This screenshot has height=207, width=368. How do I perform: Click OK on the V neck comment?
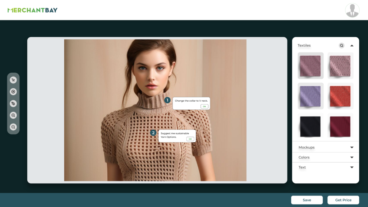tap(204, 106)
